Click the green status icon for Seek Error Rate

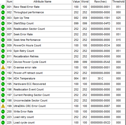pos(3,34)
